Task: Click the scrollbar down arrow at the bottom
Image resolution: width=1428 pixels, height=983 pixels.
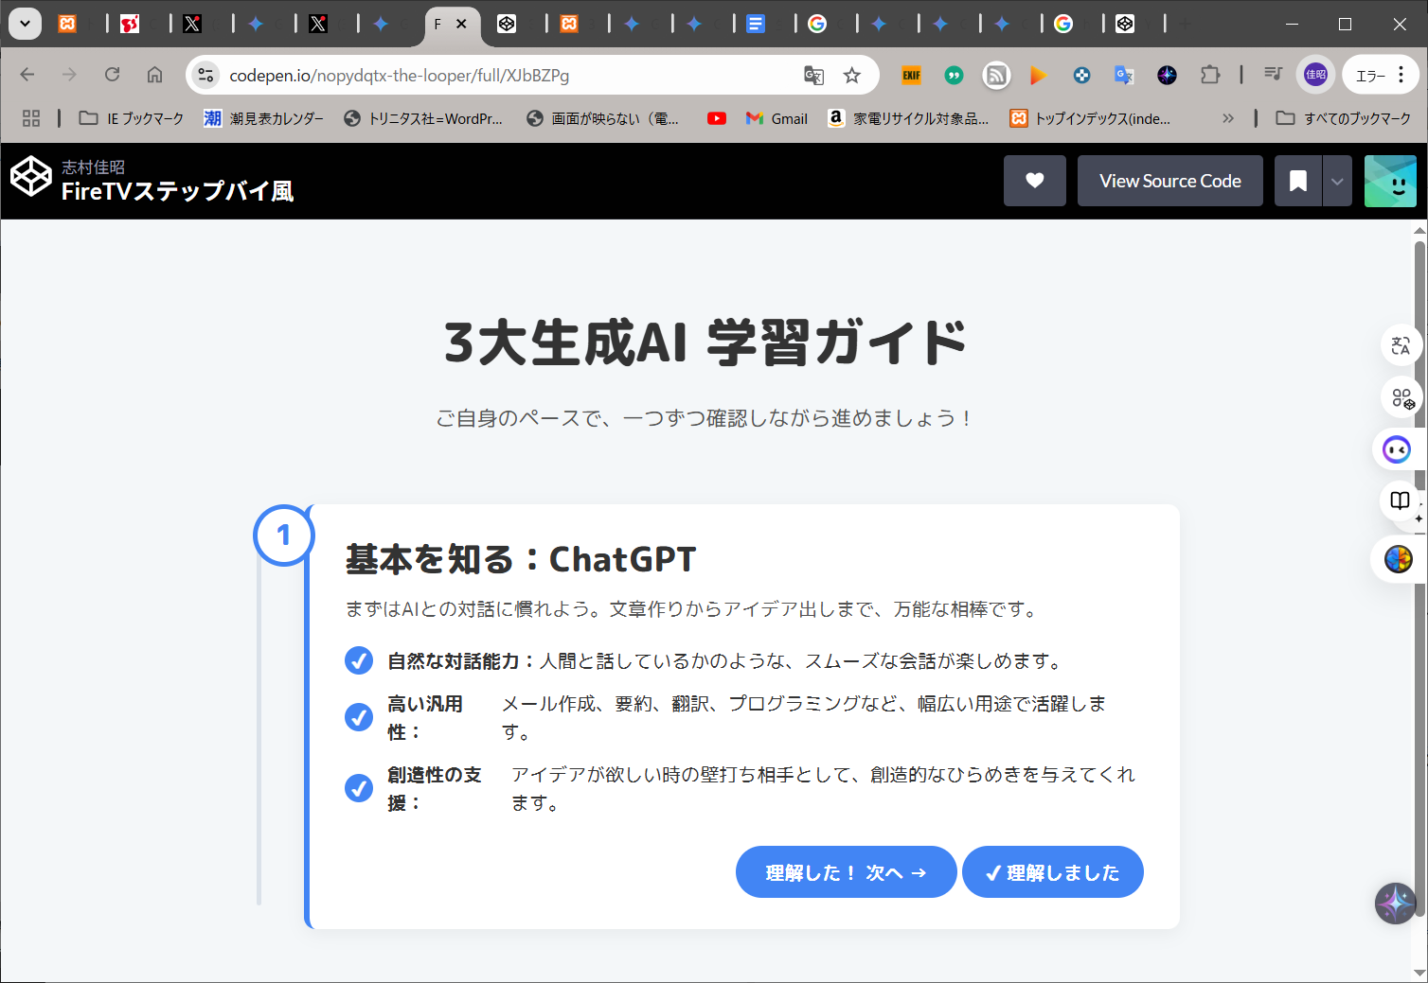Action: [1419, 973]
